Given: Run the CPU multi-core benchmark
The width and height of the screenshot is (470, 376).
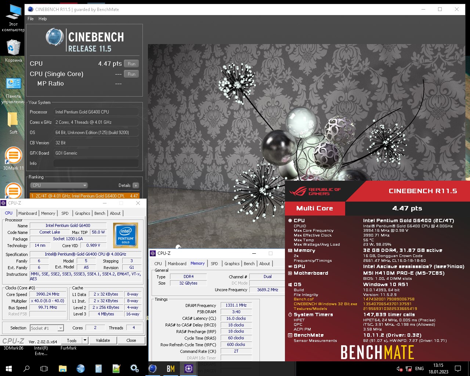Looking at the screenshot, I should (x=131, y=64).
